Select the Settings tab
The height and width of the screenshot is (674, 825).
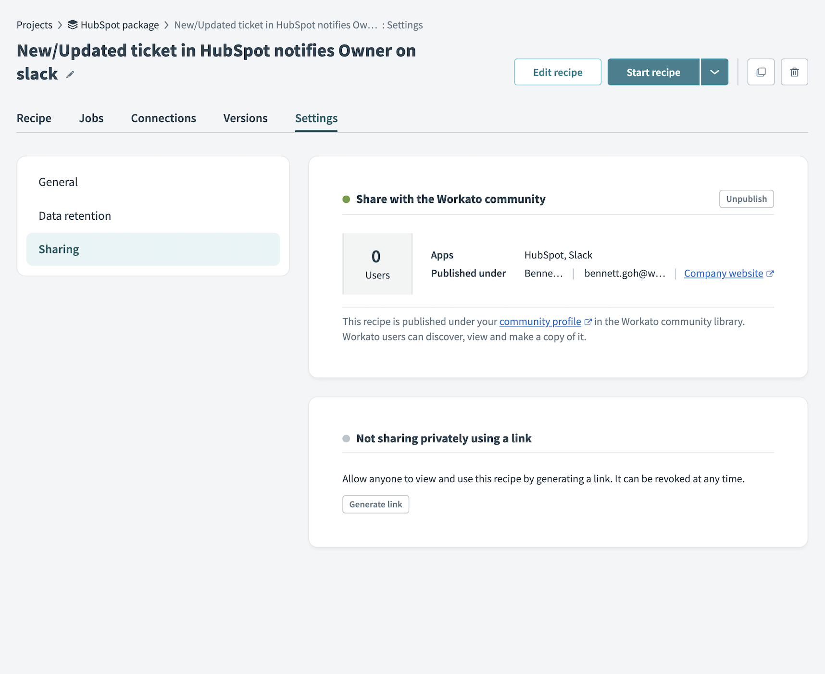click(x=316, y=118)
